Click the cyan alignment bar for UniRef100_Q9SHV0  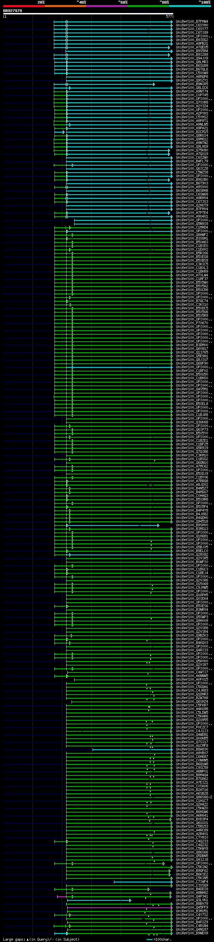[113, 526]
